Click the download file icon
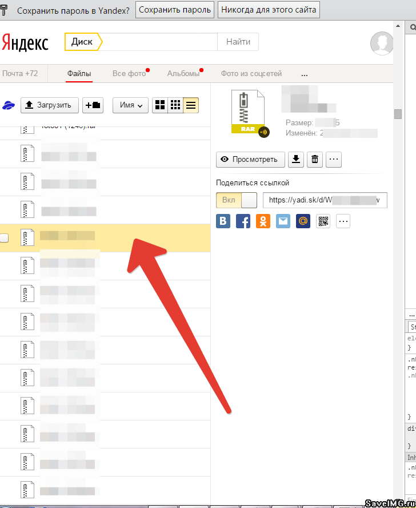 click(295, 160)
